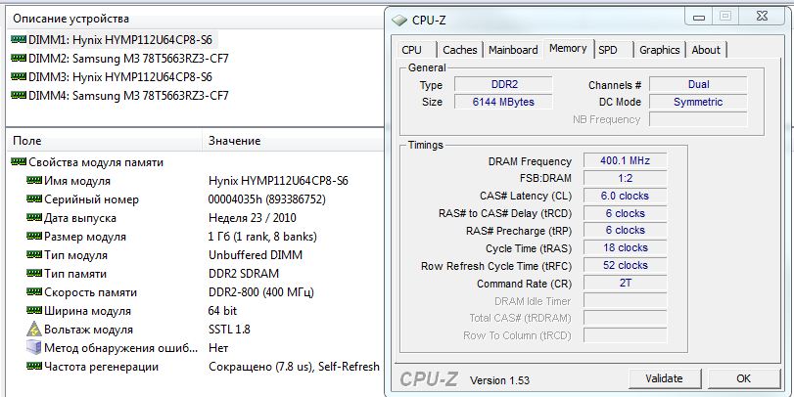Screen dimensions: 794x397
Task: Switch to the SPD tab
Action: [608, 50]
